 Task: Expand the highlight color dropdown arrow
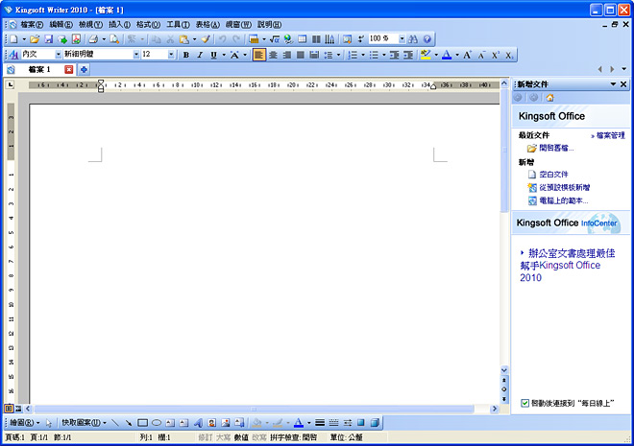436,55
